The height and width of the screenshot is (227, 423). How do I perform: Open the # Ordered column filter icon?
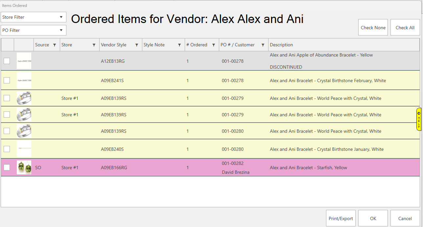tap(214, 45)
